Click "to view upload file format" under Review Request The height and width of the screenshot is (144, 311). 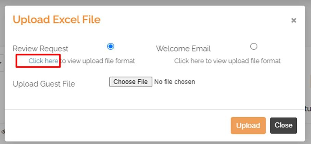(97, 61)
